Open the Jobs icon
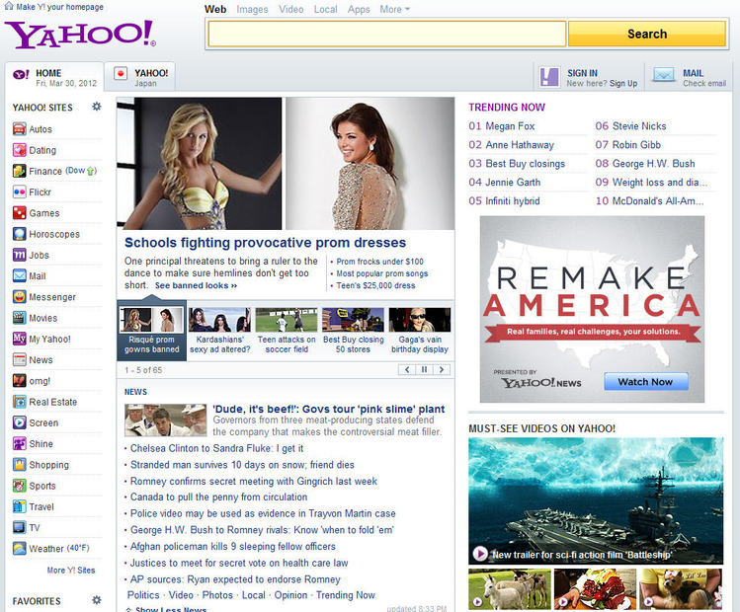This screenshot has height=612, width=740. (20, 255)
